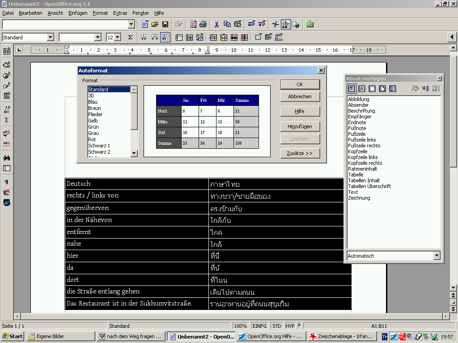
Task: Select the character styles icon in Absatzvorlagen
Action: pyautogui.click(x=362, y=89)
